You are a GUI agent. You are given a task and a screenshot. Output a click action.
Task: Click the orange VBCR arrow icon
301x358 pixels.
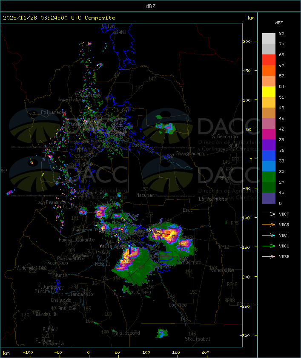tap(269, 224)
